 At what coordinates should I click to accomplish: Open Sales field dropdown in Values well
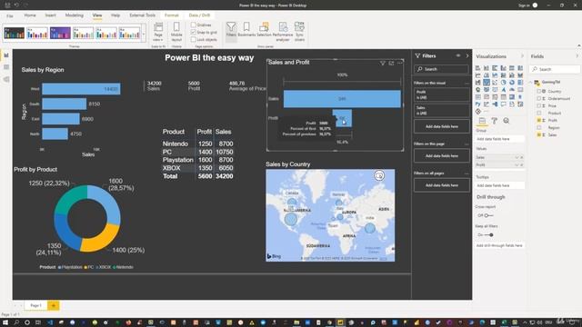tap(517, 157)
